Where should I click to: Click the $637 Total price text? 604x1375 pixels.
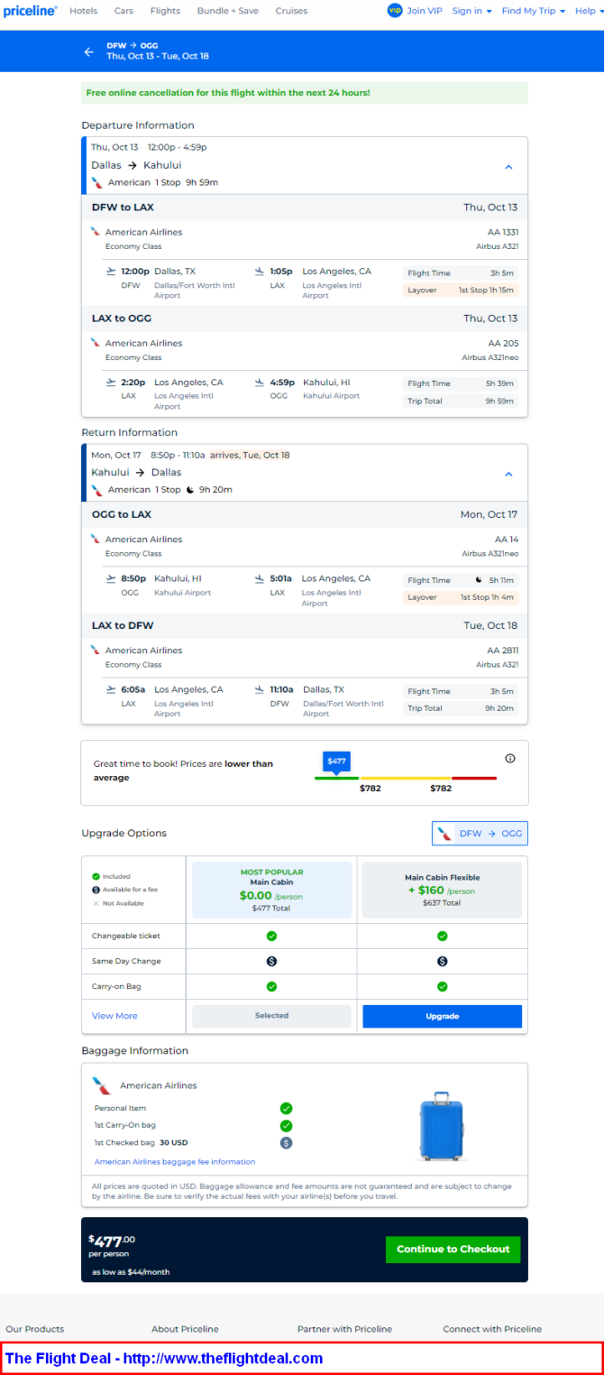pyautogui.click(x=442, y=903)
